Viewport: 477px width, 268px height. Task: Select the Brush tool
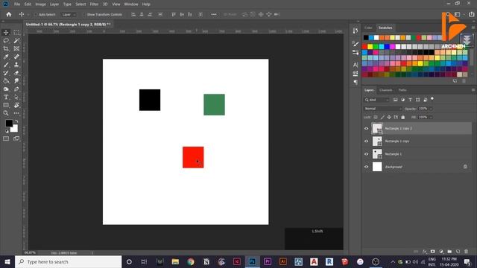(x=6, y=65)
